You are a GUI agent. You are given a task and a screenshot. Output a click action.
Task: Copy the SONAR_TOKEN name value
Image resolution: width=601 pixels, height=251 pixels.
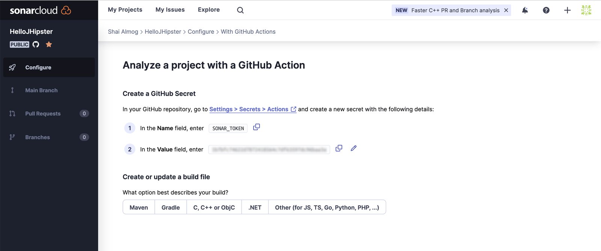257,127
